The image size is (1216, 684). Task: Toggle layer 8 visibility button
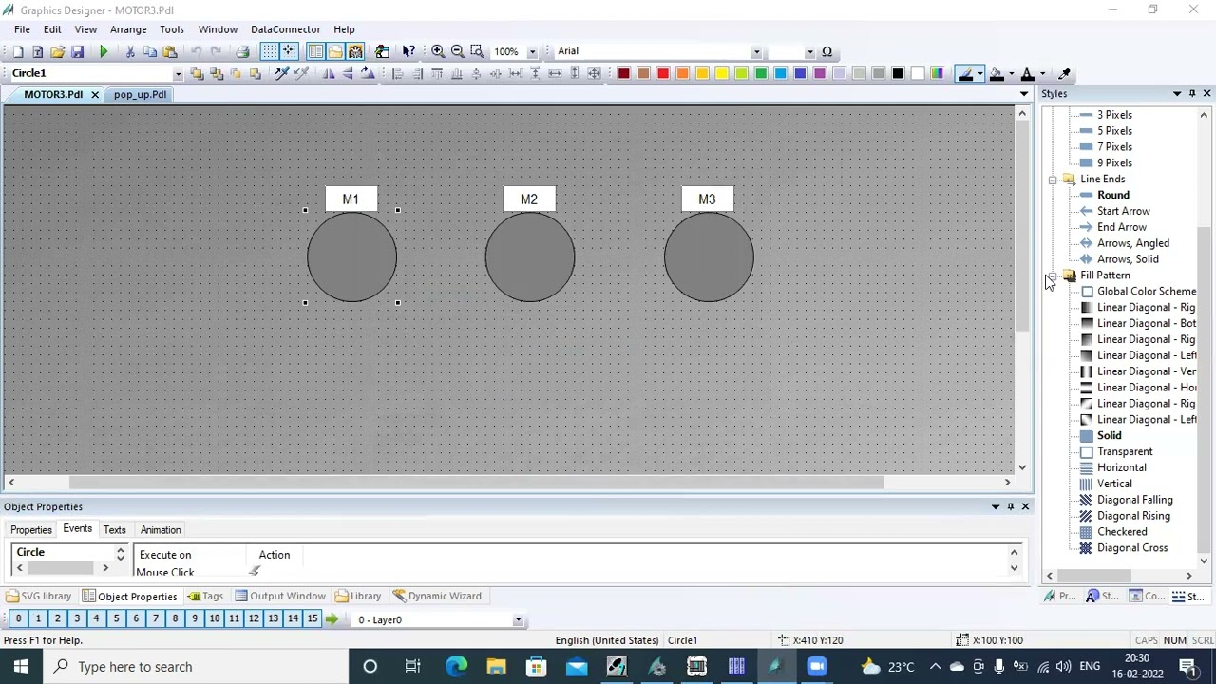175,619
